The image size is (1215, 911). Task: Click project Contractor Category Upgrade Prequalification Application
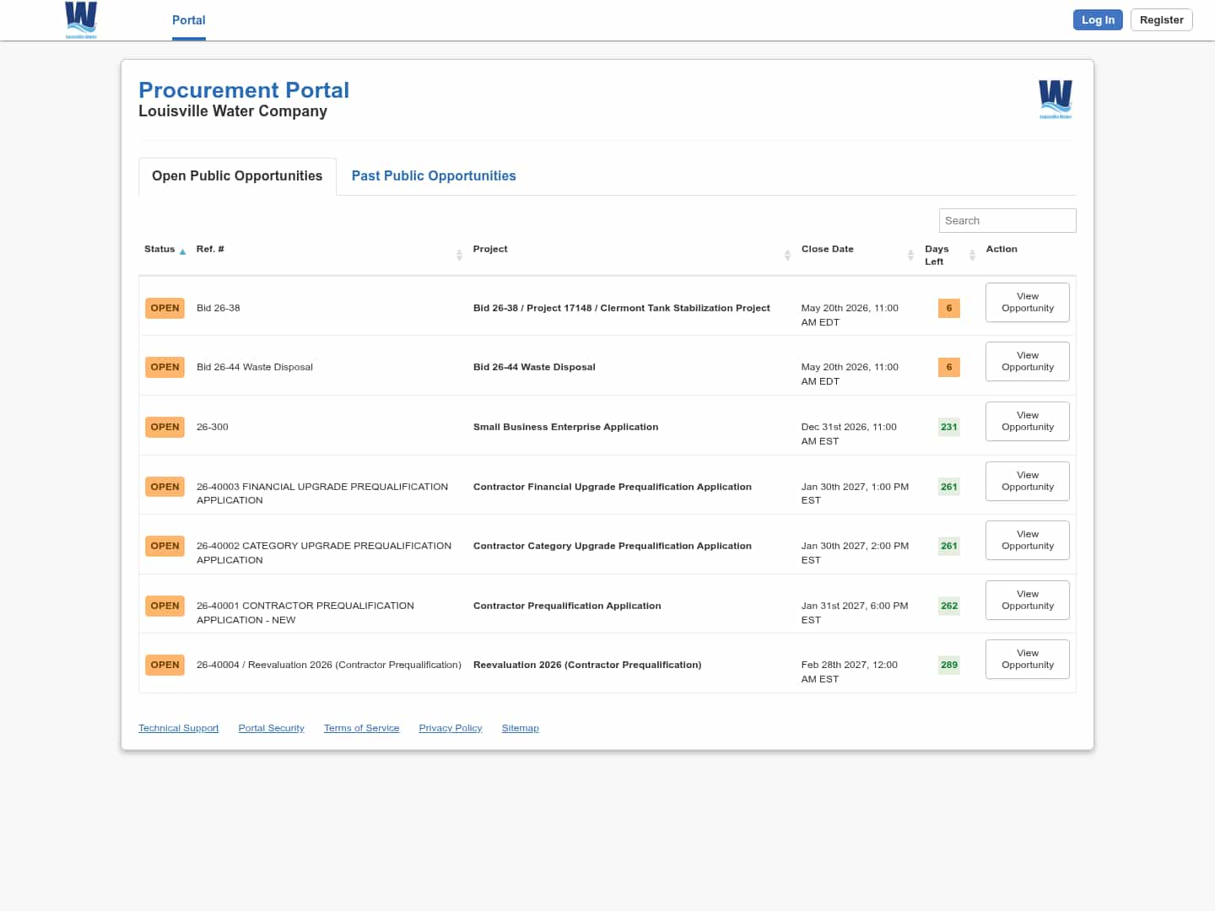point(613,546)
